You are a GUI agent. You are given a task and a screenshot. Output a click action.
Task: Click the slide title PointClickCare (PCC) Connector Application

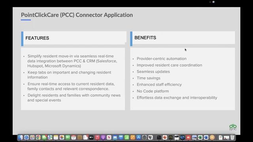point(77,15)
